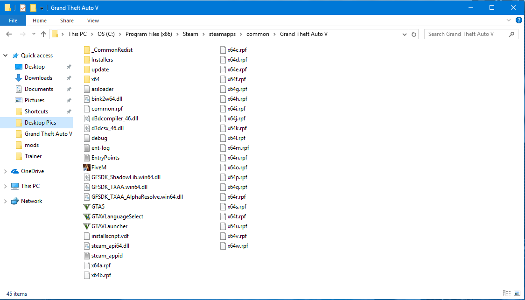Open Shortcuts folder in Quick access
The image size is (525, 300).
click(x=36, y=112)
